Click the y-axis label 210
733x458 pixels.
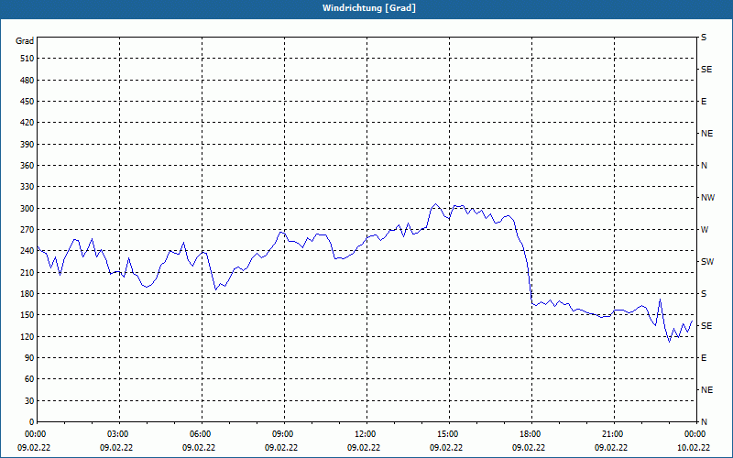[27, 272]
